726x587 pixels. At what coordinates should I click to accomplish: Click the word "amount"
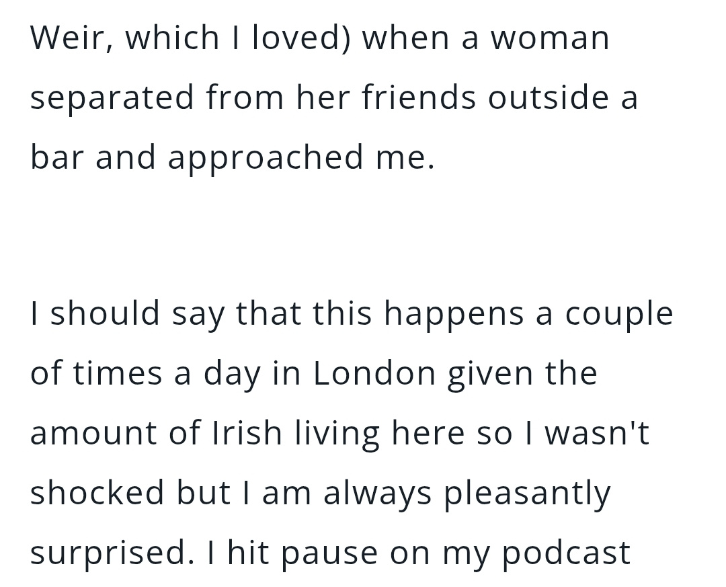(93, 433)
